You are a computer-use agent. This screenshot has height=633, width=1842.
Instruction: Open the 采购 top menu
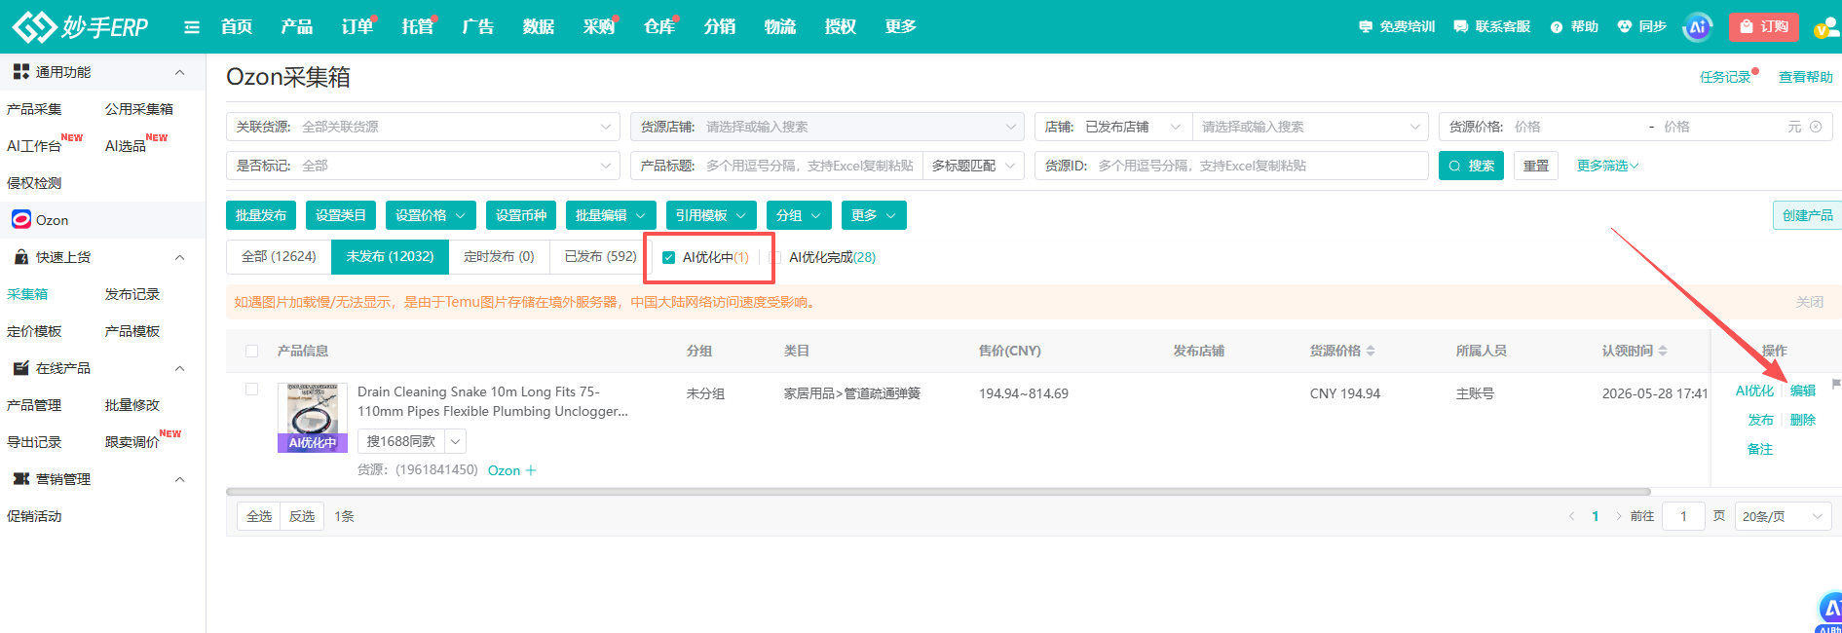tap(598, 26)
